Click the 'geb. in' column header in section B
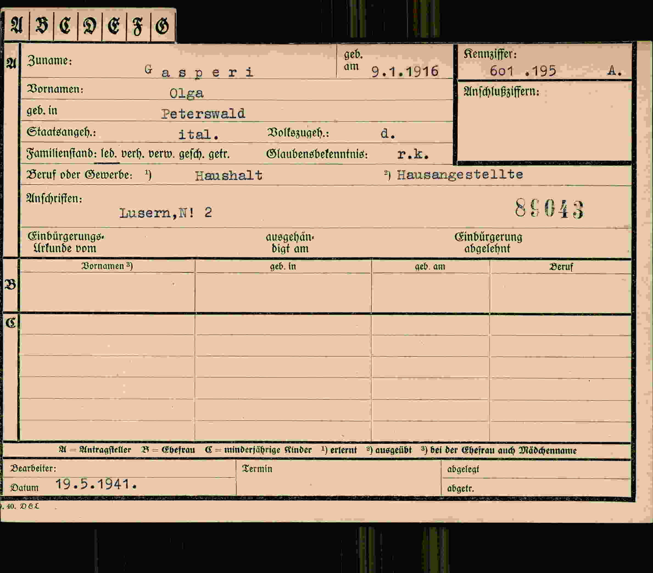The image size is (653, 573). coord(283,266)
